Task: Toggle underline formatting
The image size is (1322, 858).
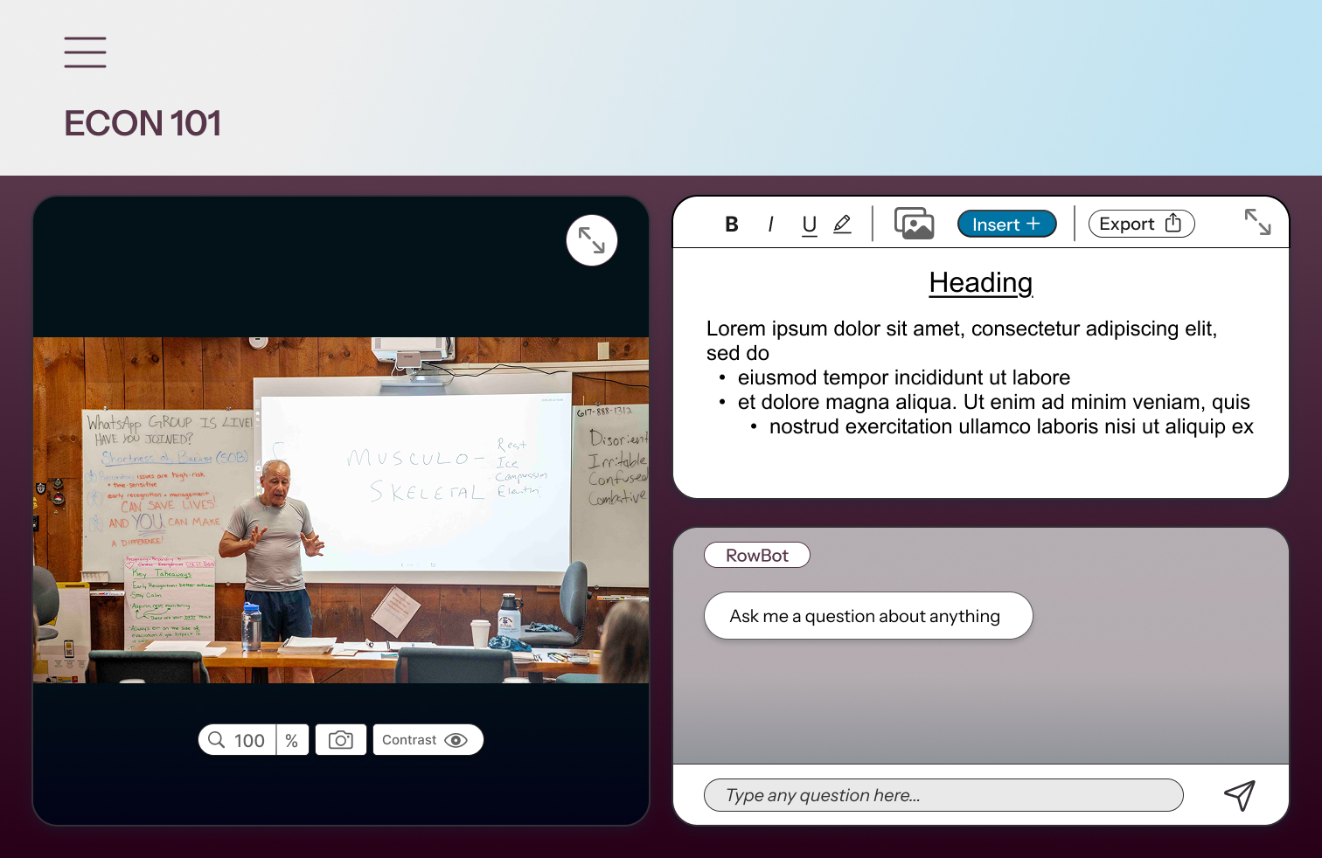Action: (809, 225)
